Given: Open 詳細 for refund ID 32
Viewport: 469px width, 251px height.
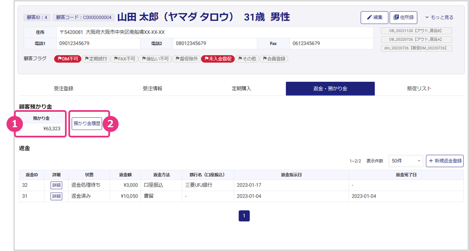Looking at the screenshot, I should point(56,185).
